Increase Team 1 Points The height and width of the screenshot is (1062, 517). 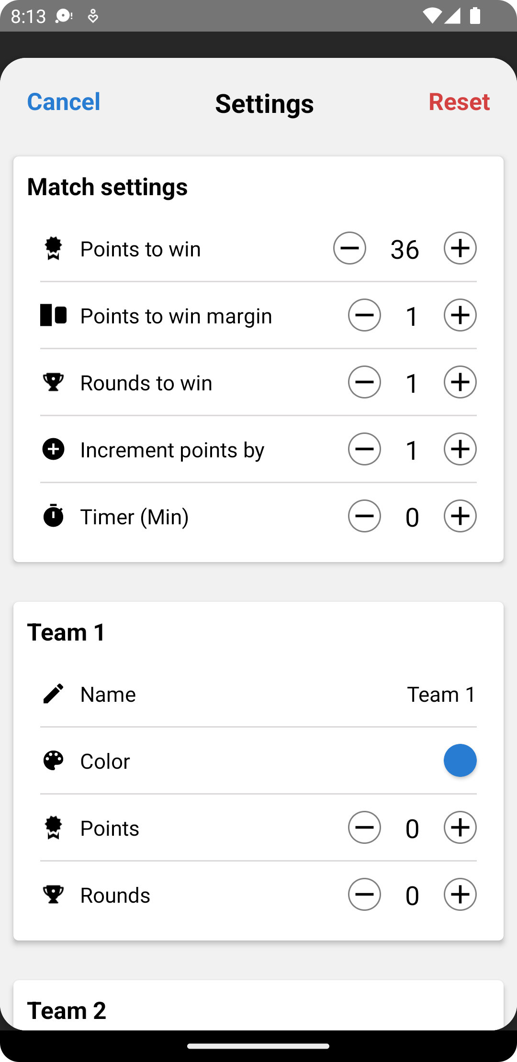(x=460, y=828)
